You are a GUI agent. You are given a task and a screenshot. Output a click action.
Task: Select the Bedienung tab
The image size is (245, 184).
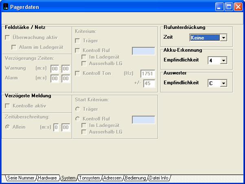point(136,178)
